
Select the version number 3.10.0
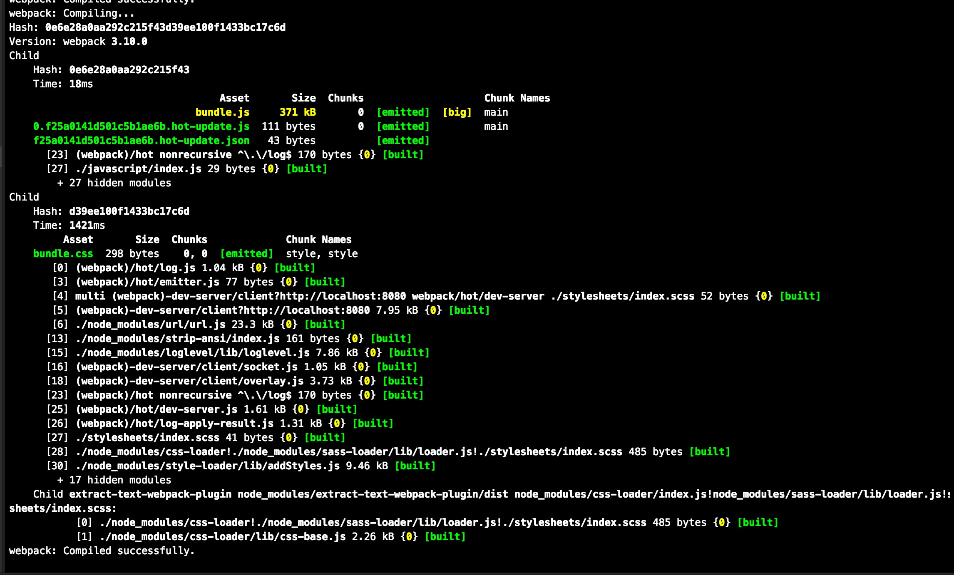point(129,42)
